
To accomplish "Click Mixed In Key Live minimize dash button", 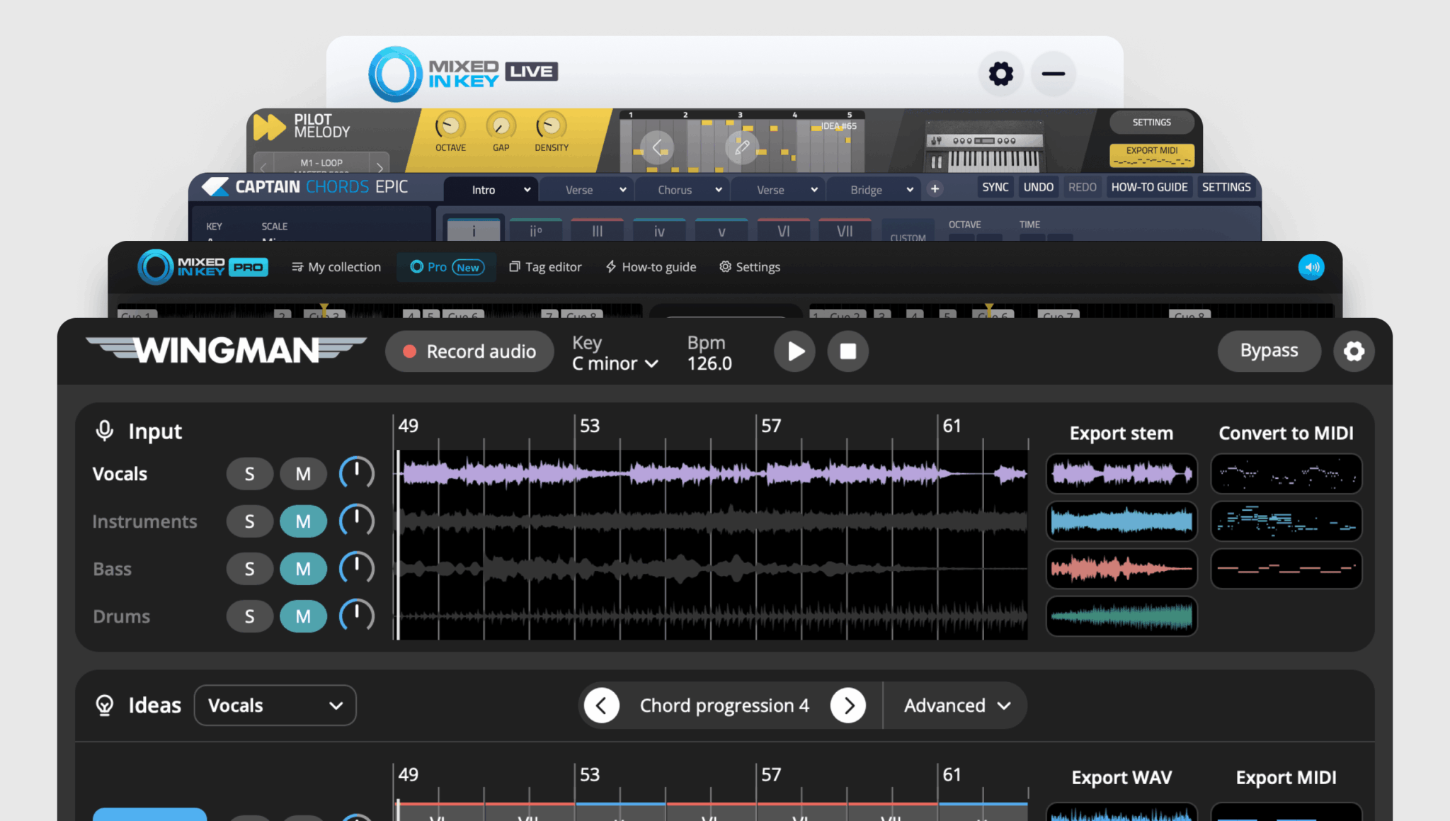I will (1054, 74).
